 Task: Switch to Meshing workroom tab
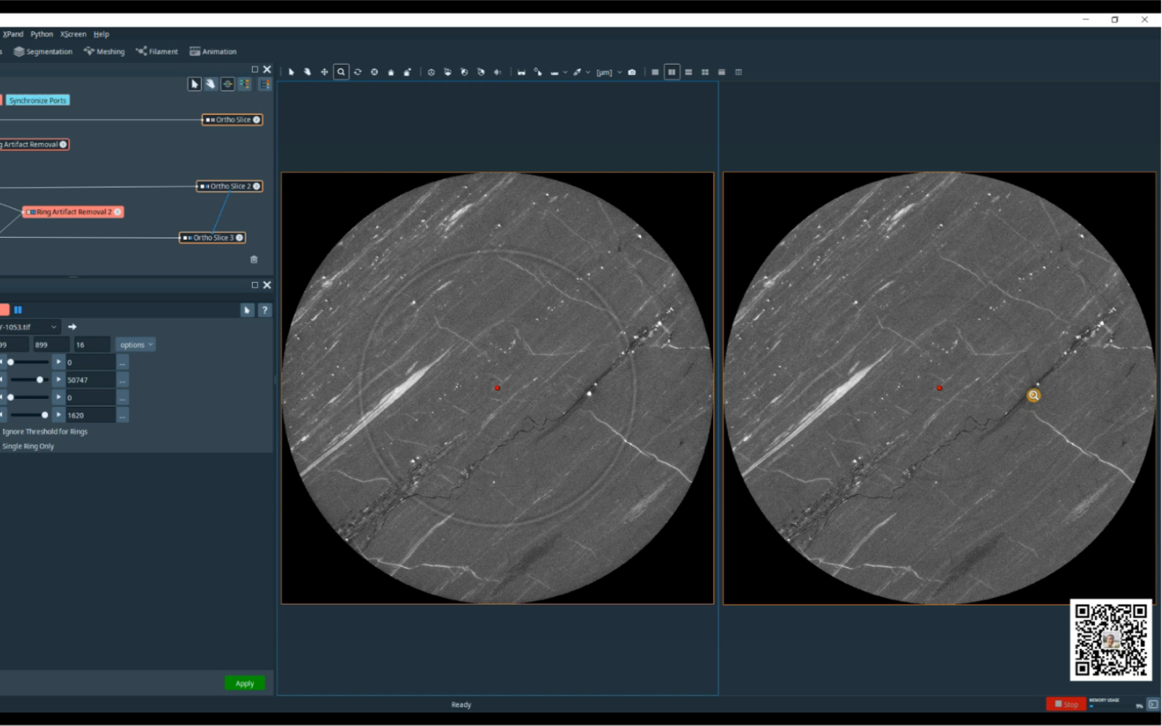(x=104, y=52)
